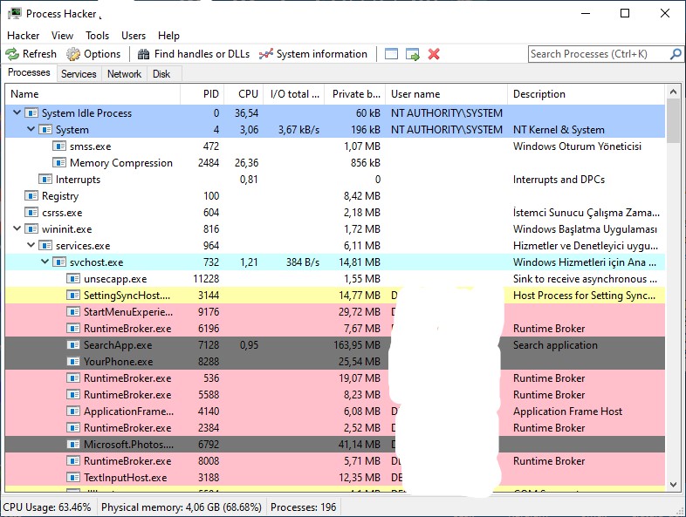Image resolution: width=686 pixels, height=517 pixels.
Task: Sort by the PID column header
Action: 202,94
